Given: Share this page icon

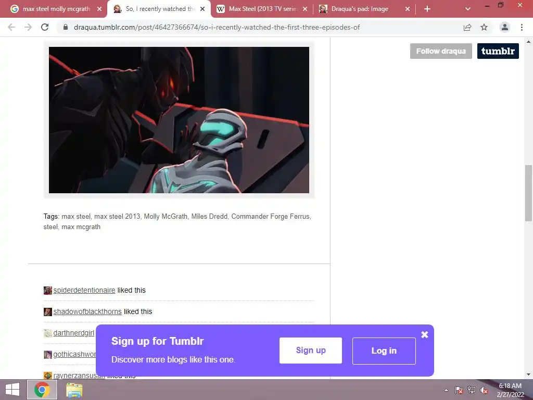Looking at the screenshot, I should click(467, 27).
